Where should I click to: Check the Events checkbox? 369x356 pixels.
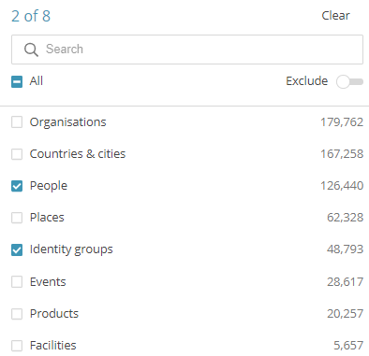pyautogui.click(x=17, y=282)
